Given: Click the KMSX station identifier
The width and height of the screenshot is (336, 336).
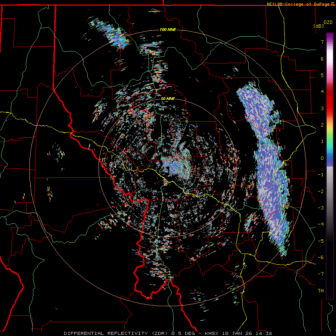Looking at the screenshot, I should (x=212, y=333).
